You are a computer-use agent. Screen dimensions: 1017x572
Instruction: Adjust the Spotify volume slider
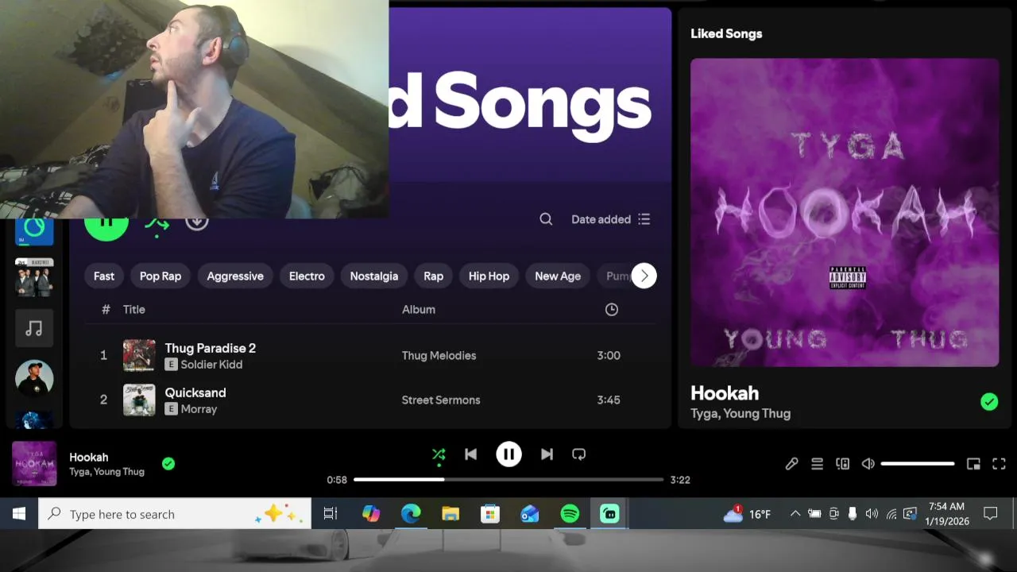[x=918, y=464]
